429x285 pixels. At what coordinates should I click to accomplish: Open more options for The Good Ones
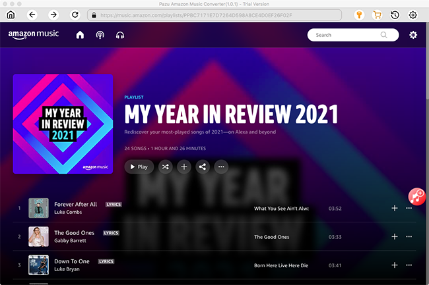[x=409, y=236]
